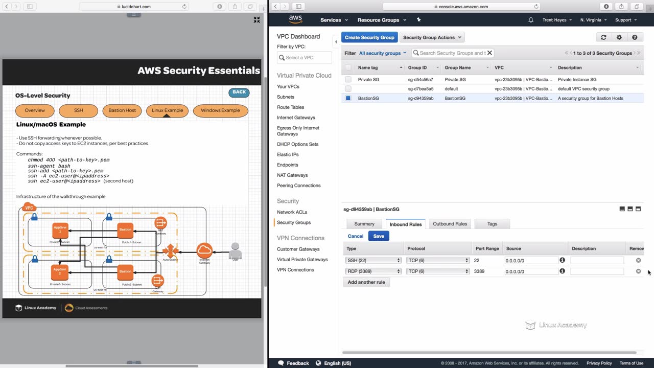Click the AppSrvr 1 instance in the diagram

[60, 231]
